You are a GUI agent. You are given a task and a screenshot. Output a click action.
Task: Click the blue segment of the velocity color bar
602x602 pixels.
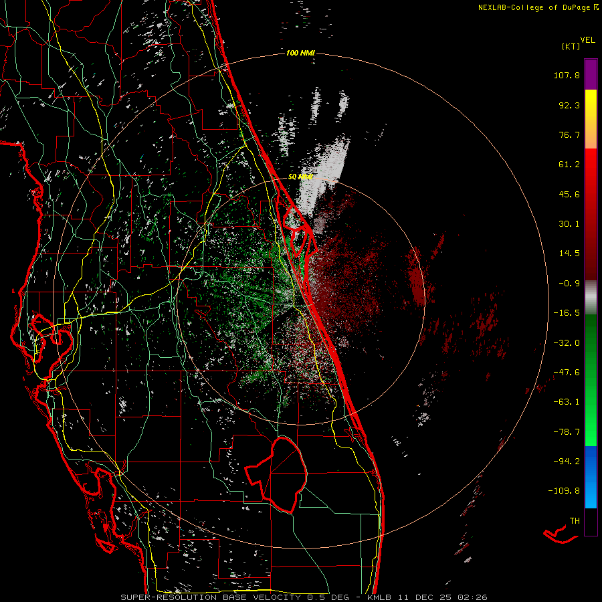click(x=591, y=477)
